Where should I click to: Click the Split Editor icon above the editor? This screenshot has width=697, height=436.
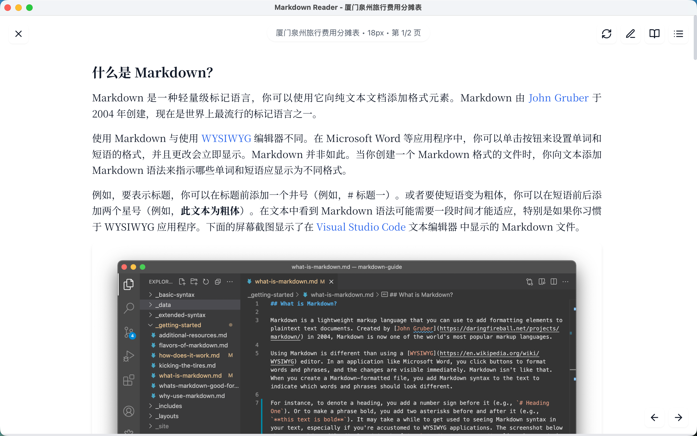554,281
